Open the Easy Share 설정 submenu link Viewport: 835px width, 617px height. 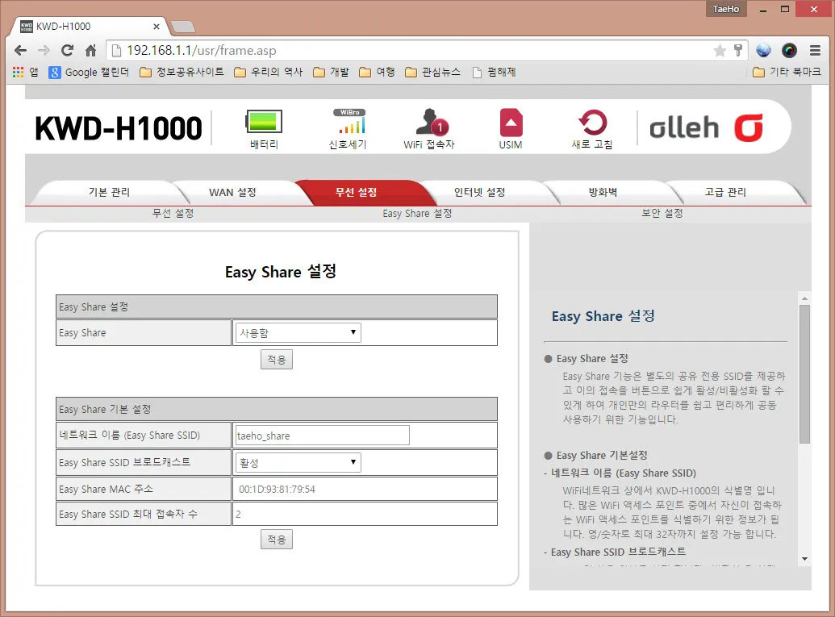(418, 213)
